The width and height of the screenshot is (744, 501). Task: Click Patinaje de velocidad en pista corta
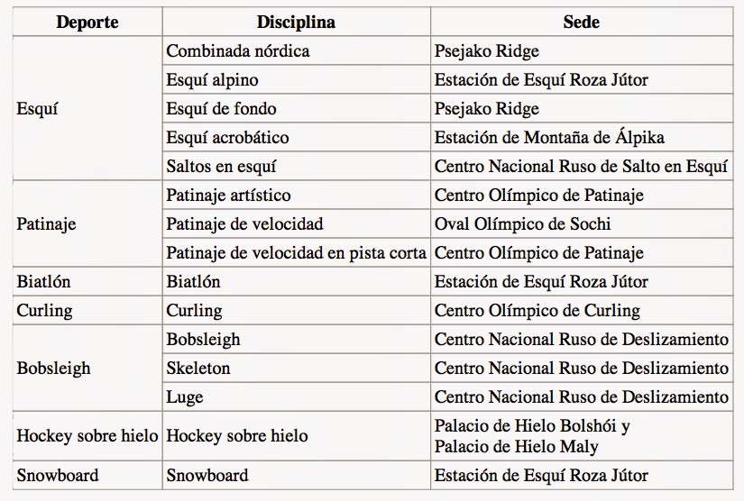click(296, 253)
